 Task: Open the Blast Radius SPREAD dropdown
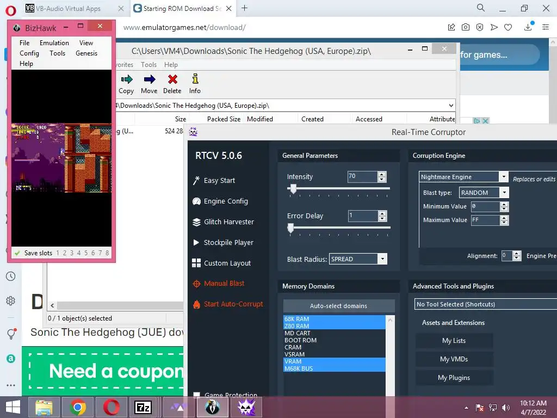pyautogui.click(x=382, y=259)
